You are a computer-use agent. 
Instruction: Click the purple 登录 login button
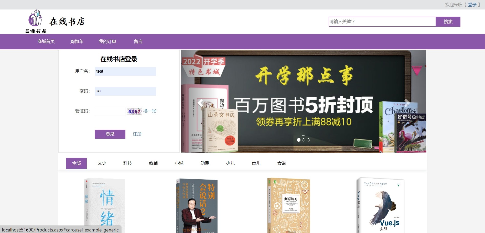[110, 134]
